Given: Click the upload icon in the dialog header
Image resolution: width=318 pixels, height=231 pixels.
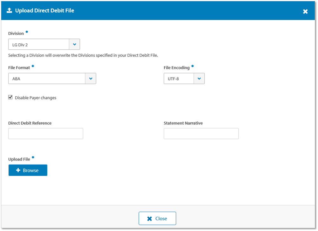Looking at the screenshot, I should (x=9, y=11).
